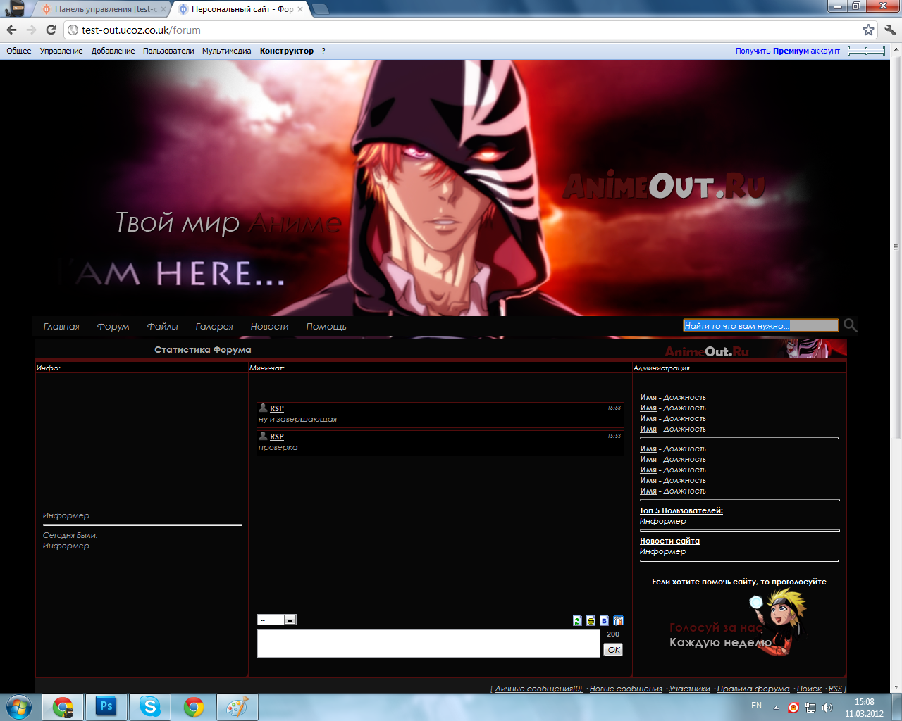Open a new browser tab

[x=320, y=9]
